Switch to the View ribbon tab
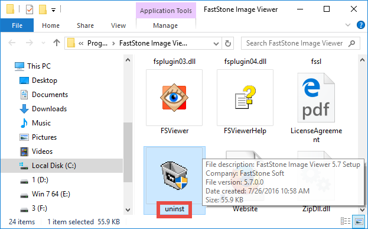This screenshot has width=368, height=229. tap(118, 25)
